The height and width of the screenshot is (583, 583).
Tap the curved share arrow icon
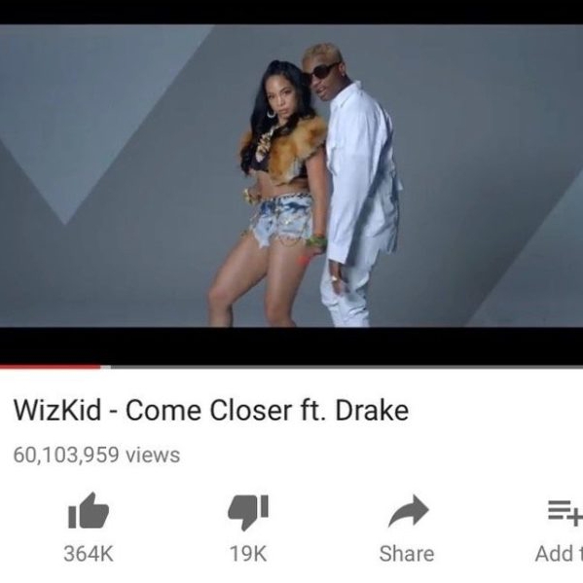click(x=408, y=511)
